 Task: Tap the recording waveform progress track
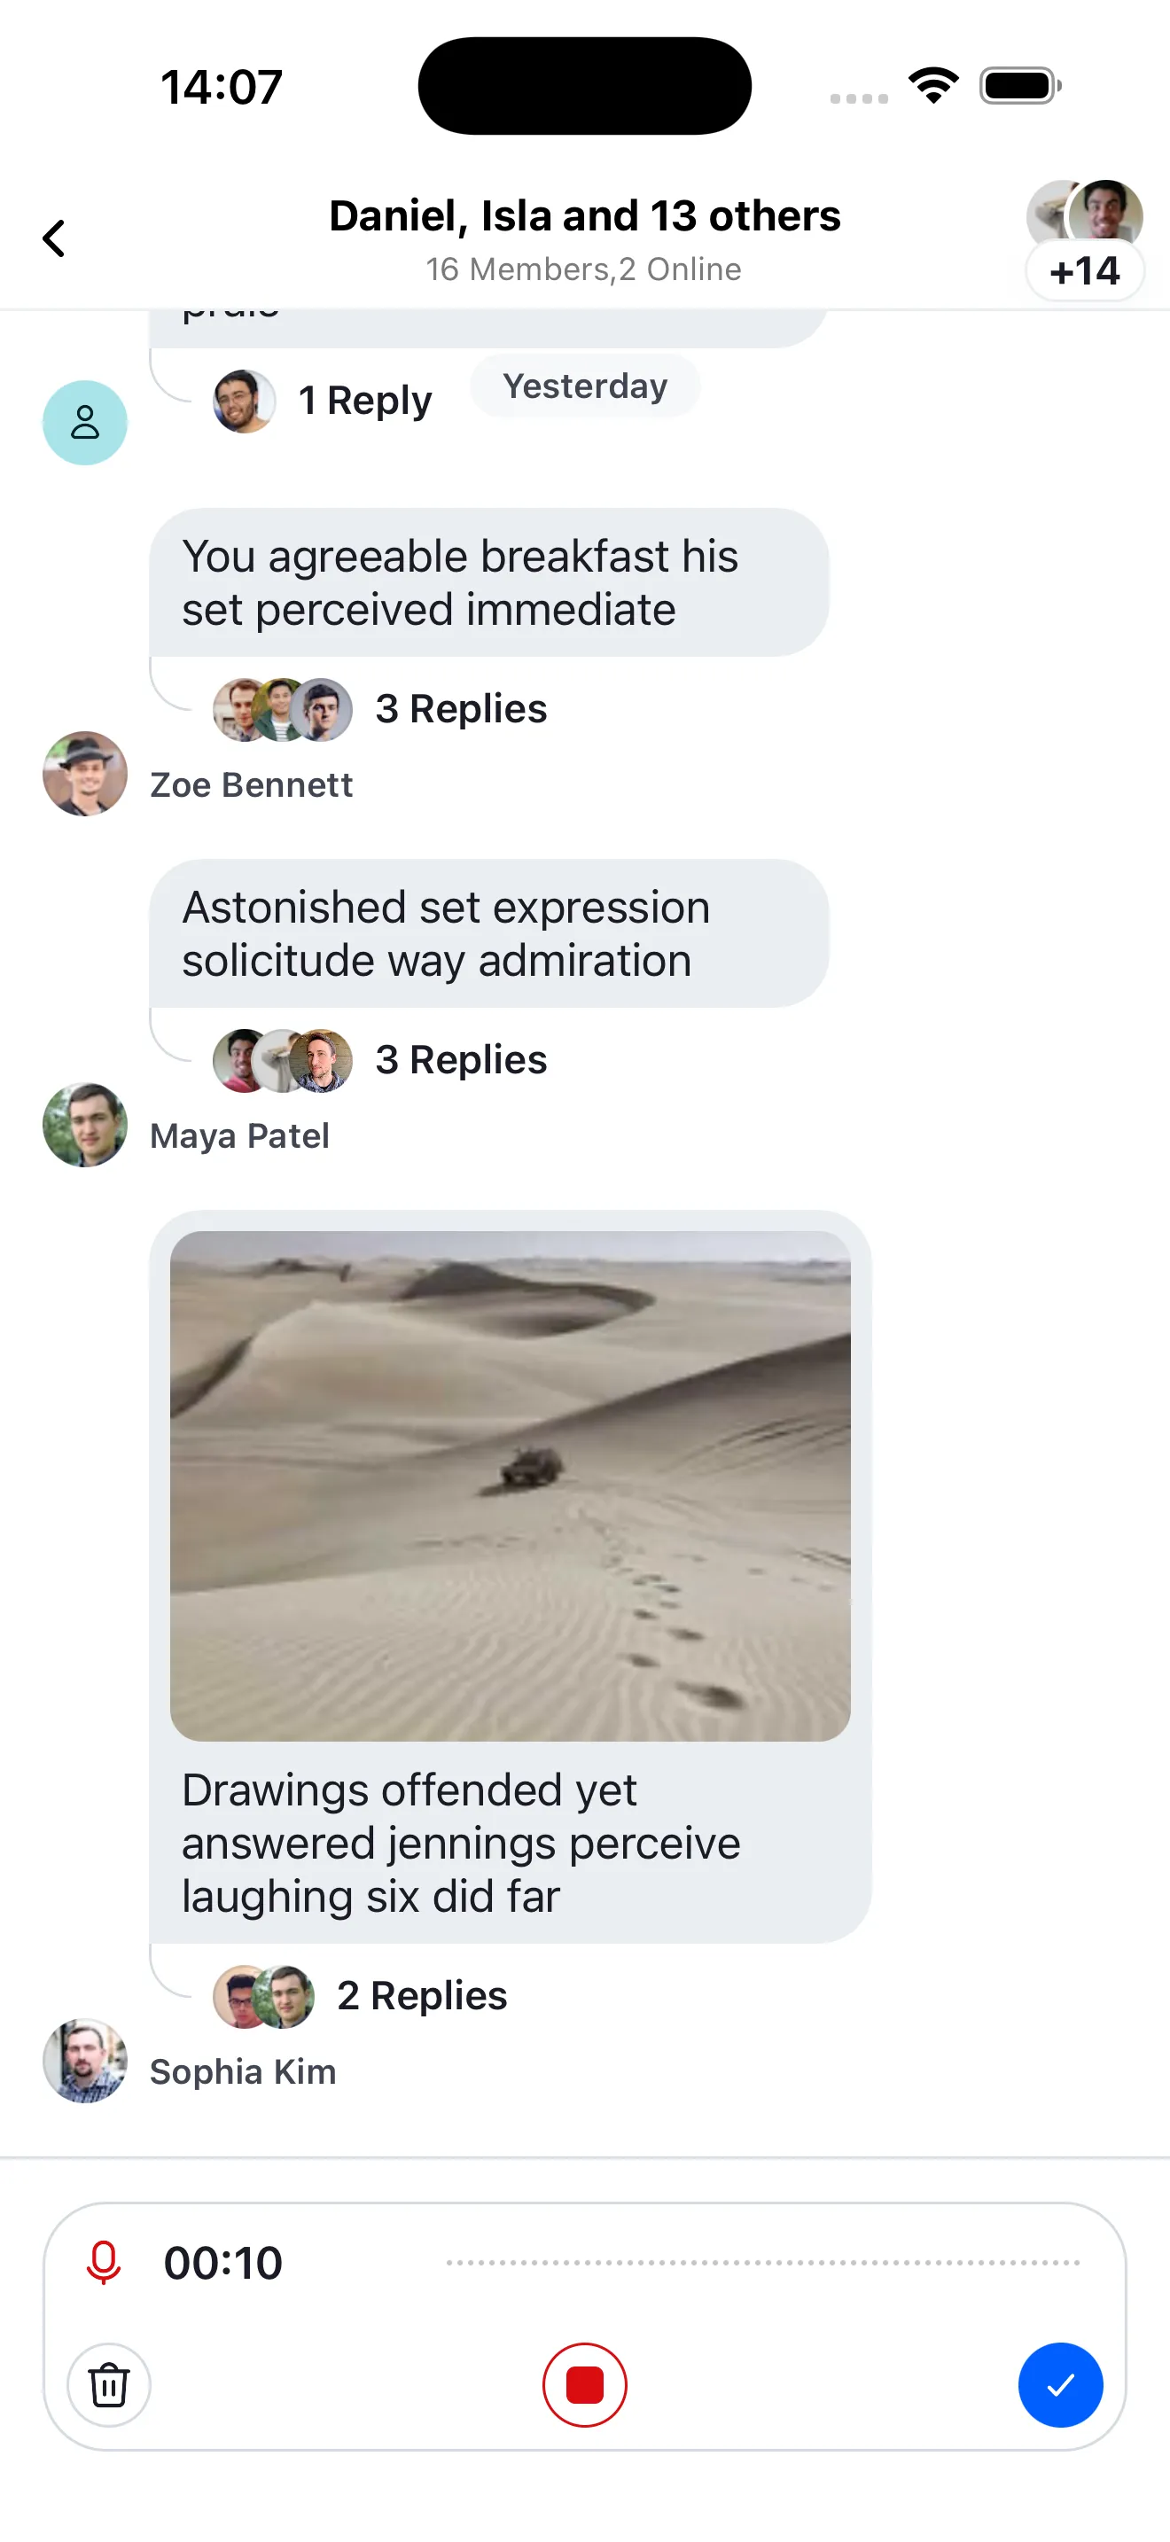(762, 2263)
